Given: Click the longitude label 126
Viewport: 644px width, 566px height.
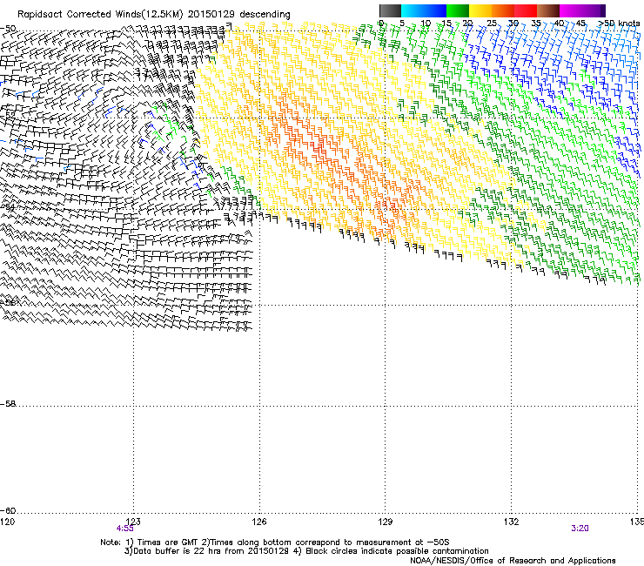Looking at the screenshot, I should [259, 522].
